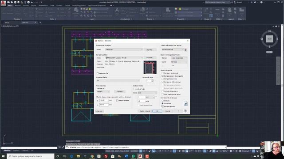
Task: Select the Verticale orientation radio button
Action: [x=162, y=101]
